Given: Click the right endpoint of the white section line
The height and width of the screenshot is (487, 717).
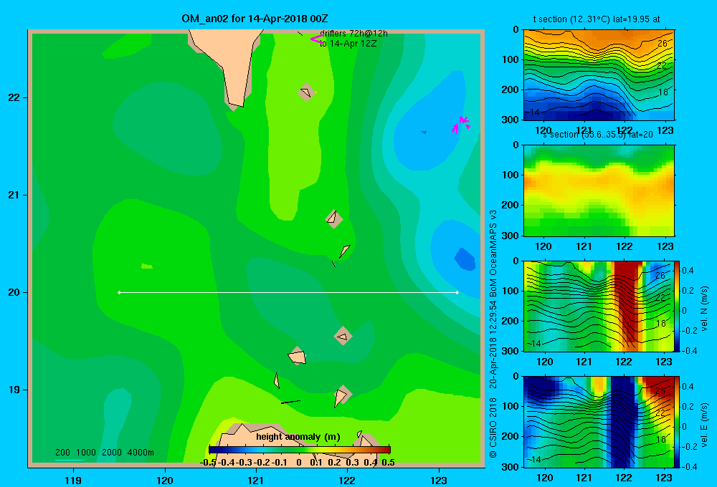Looking at the screenshot, I should coord(457,292).
